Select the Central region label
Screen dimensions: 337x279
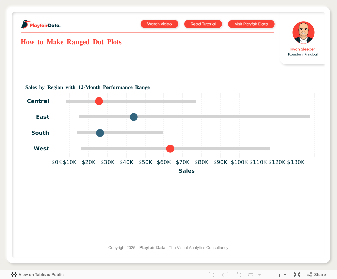(38, 101)
